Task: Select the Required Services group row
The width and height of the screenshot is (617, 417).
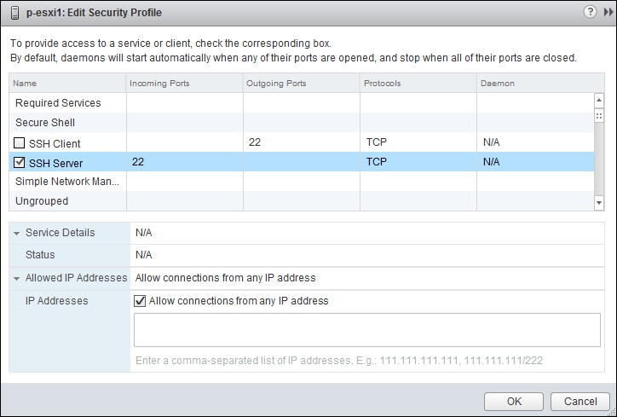Action: click(302, 103)
